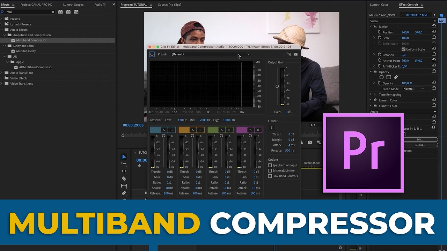Toggle the Limiter bypass B button
This screenshot has width=447, height=251.
coord(272,128)
